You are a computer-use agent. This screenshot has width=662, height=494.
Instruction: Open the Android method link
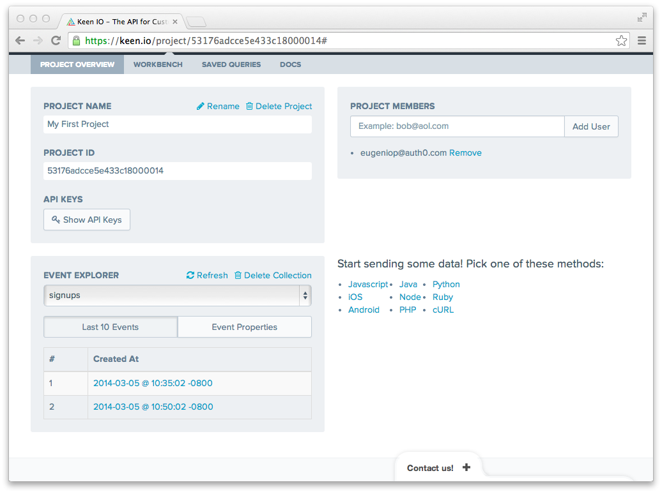(364, 310)
